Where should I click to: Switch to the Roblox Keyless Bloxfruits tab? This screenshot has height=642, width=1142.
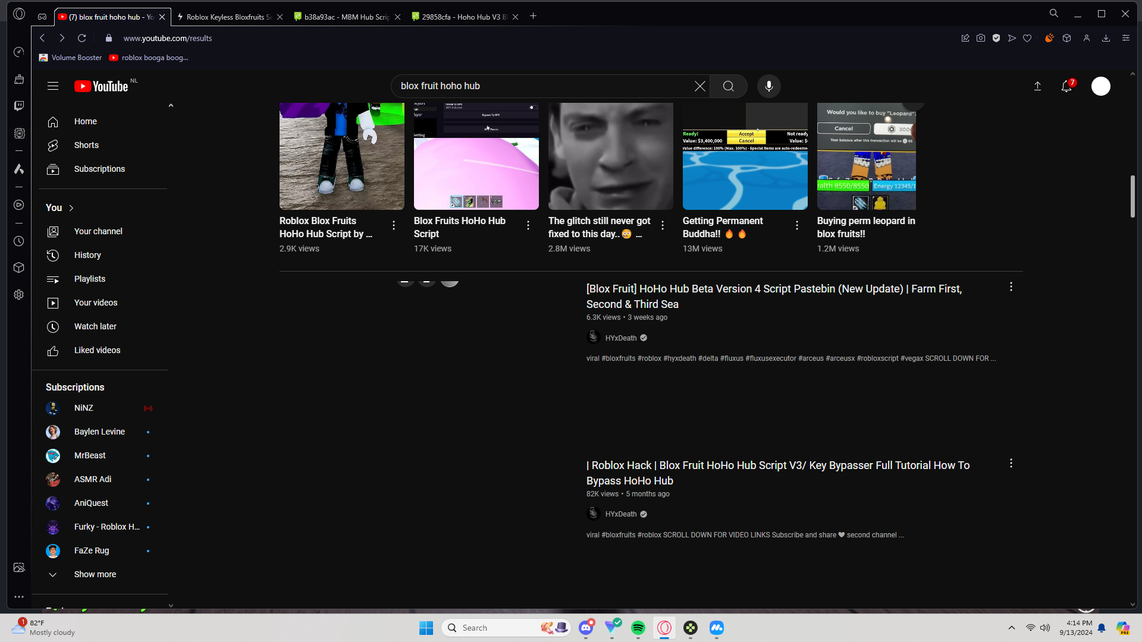(x=229, y=17)
